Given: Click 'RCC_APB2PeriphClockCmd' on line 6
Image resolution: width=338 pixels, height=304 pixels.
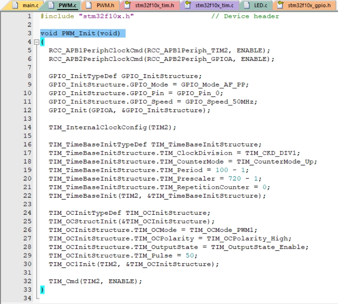Looking at the screenshot, I should click(96, 59).
